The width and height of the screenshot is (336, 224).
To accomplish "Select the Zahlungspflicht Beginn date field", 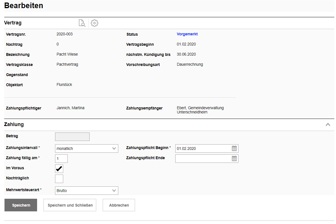I will click(203, 148).
